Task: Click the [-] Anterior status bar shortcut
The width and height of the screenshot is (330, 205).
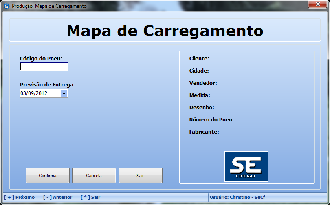Action: (57, 197)
